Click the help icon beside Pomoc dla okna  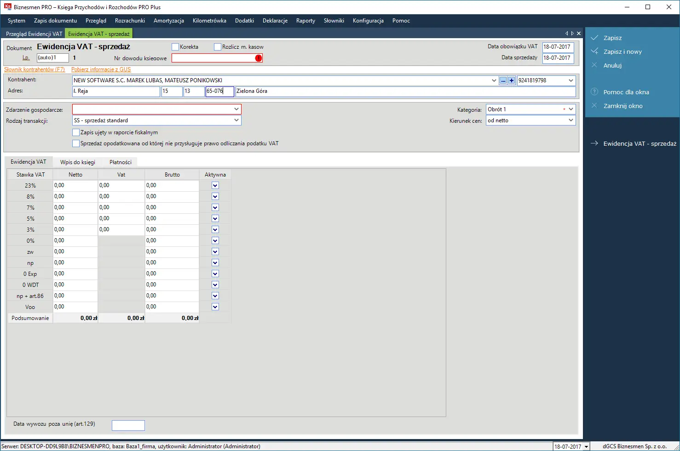(594, 92)
